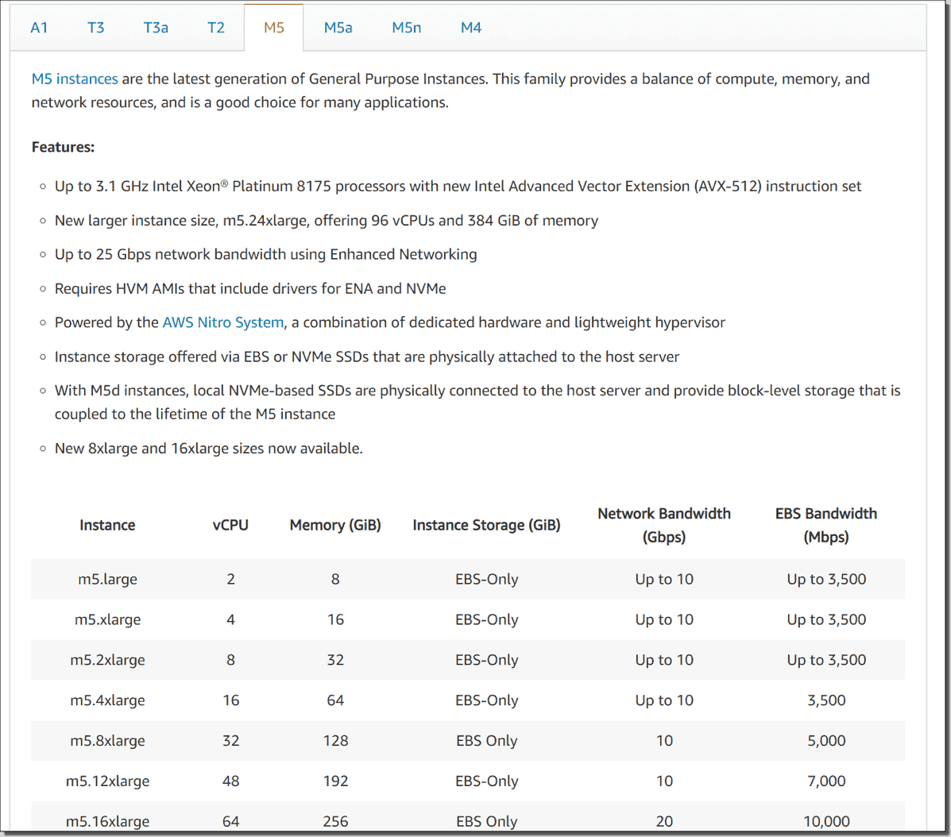Switch to the A1 tab
The width and height of the screenshot is (951, 837).
click(40, 27)
